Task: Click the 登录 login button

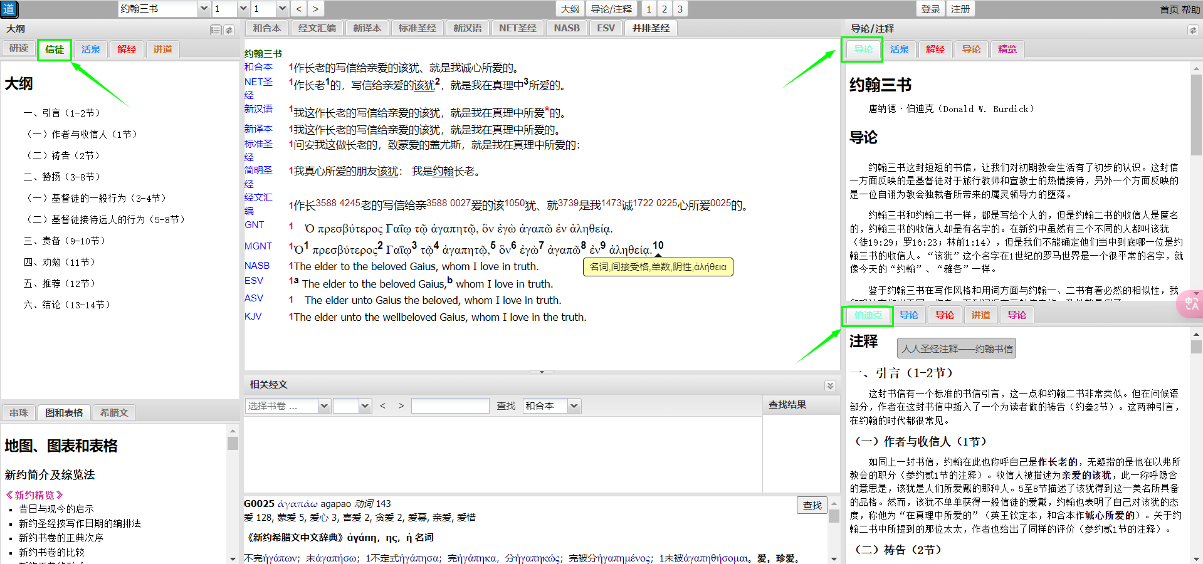Action: [930, 9]
